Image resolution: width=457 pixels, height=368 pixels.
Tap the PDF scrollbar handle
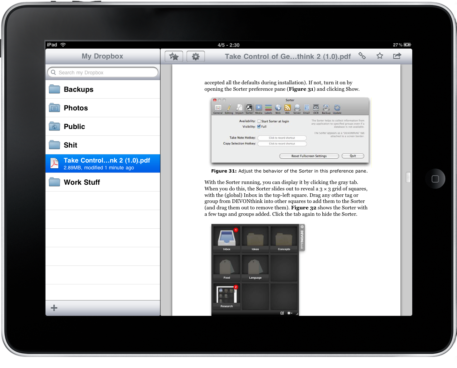click(x=408, y=177)
